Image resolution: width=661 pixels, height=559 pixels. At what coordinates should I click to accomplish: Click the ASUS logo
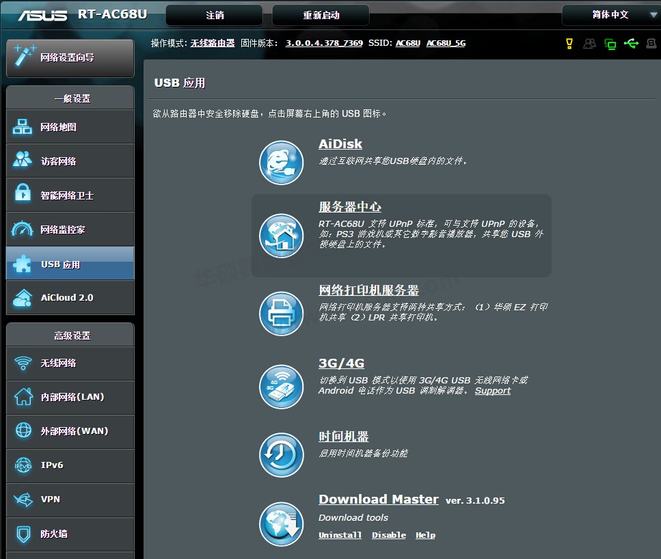42,15
